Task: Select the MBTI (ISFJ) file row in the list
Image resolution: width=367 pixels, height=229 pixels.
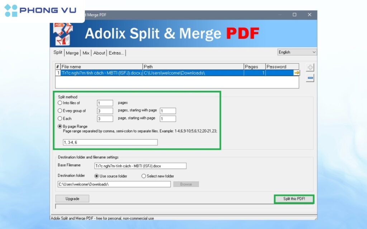Action: pyautogui.click(x=143, y=73)
